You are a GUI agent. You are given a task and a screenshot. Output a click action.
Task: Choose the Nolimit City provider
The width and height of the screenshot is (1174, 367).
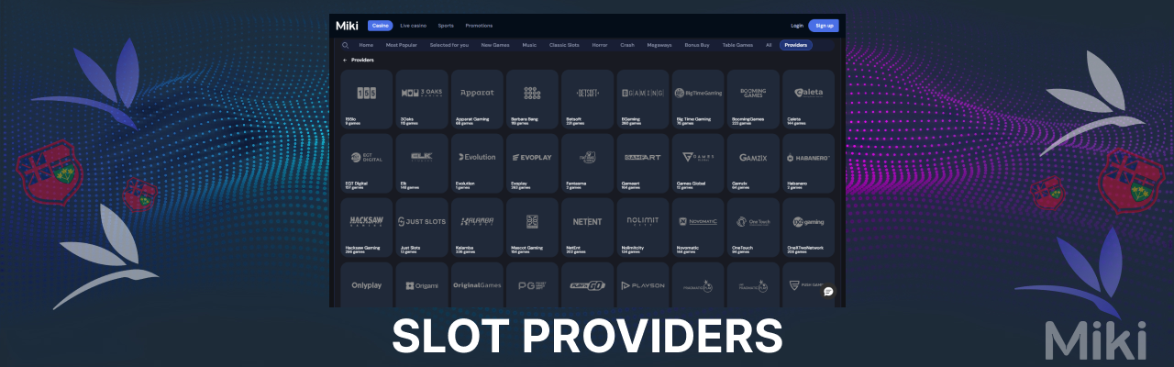[642, 228]
